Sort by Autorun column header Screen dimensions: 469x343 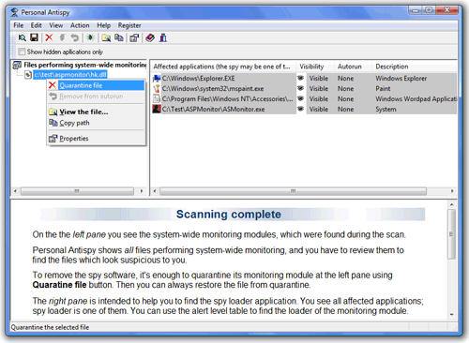[x=353, y=67]
